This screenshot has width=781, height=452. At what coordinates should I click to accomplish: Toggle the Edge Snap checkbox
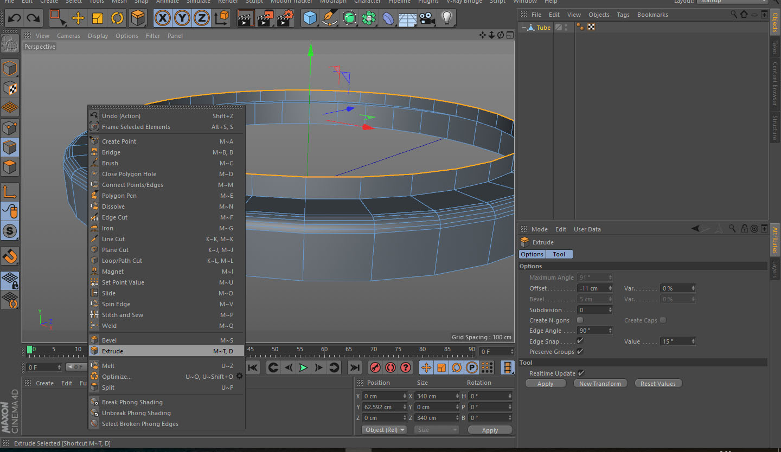580,341
